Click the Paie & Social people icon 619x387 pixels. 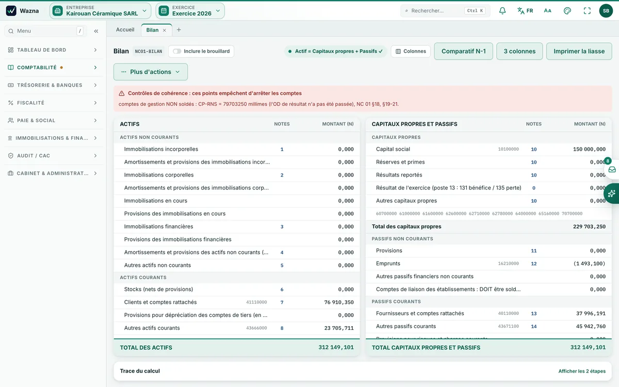pos(11,120)
